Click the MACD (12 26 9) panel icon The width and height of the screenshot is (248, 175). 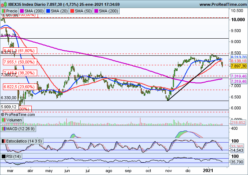[x=3, y=129]
